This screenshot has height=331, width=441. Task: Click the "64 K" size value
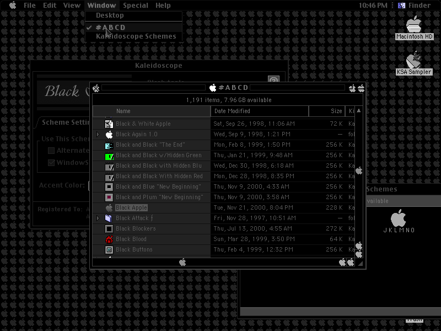(x=336, y=239)
